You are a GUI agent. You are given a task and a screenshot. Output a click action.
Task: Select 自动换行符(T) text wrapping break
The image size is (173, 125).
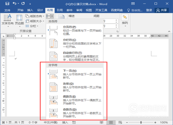[75, 56]
